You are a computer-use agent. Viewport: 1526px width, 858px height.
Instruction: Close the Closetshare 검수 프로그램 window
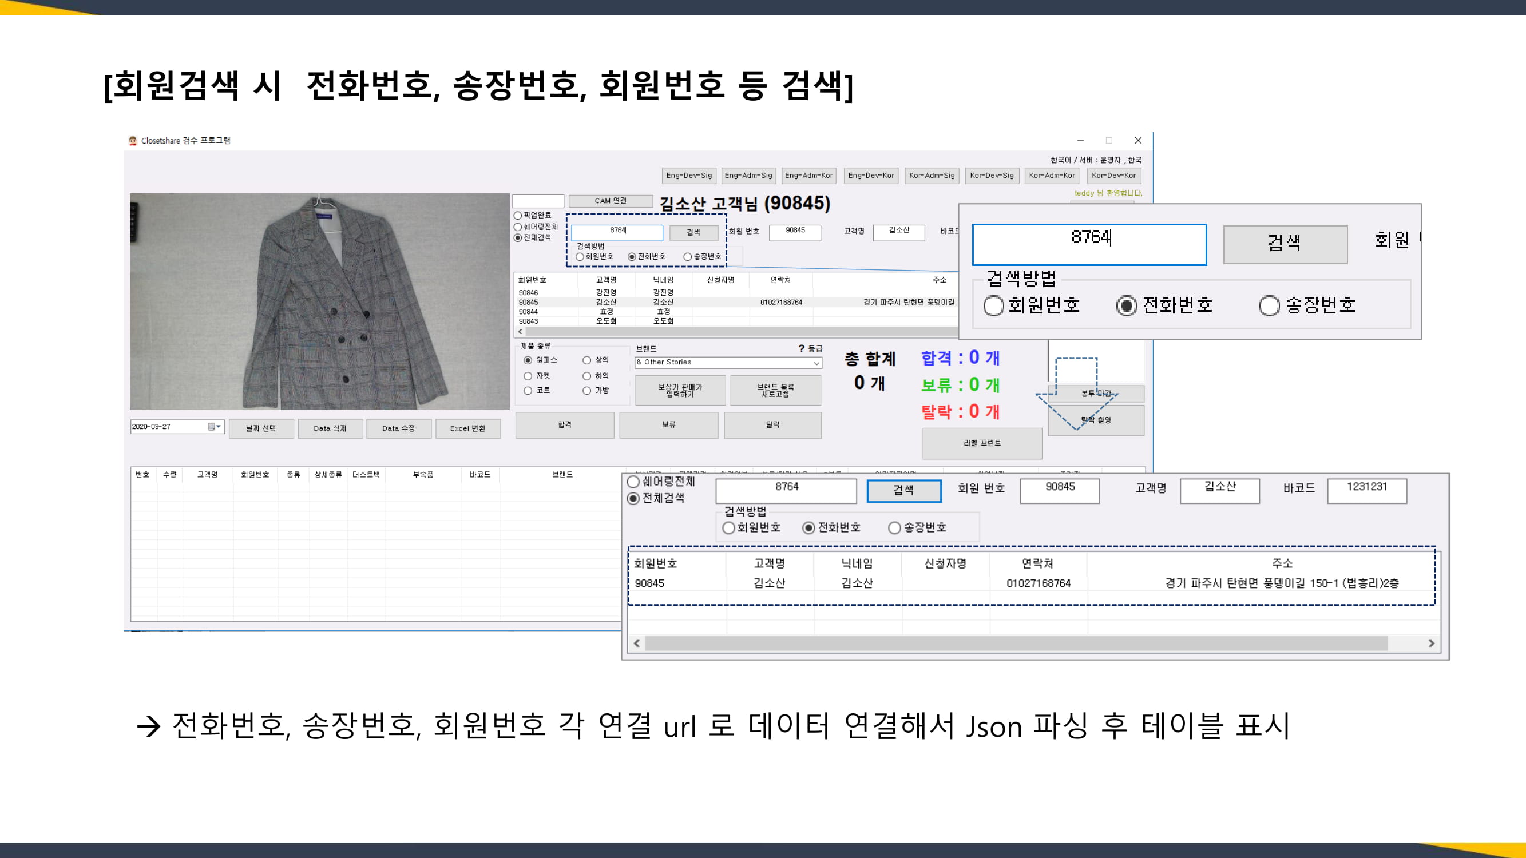(x=1138, y=140)
